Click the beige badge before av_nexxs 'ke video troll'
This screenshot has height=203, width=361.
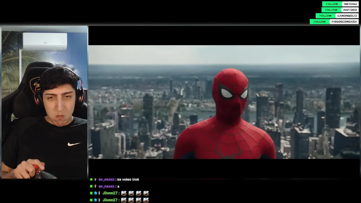coord(95,179)
